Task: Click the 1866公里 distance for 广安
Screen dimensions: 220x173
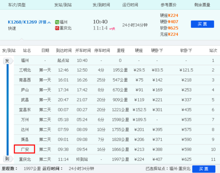Action: 121,149
